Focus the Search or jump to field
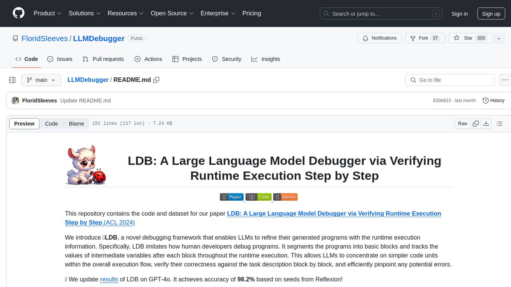 (381, 14)
